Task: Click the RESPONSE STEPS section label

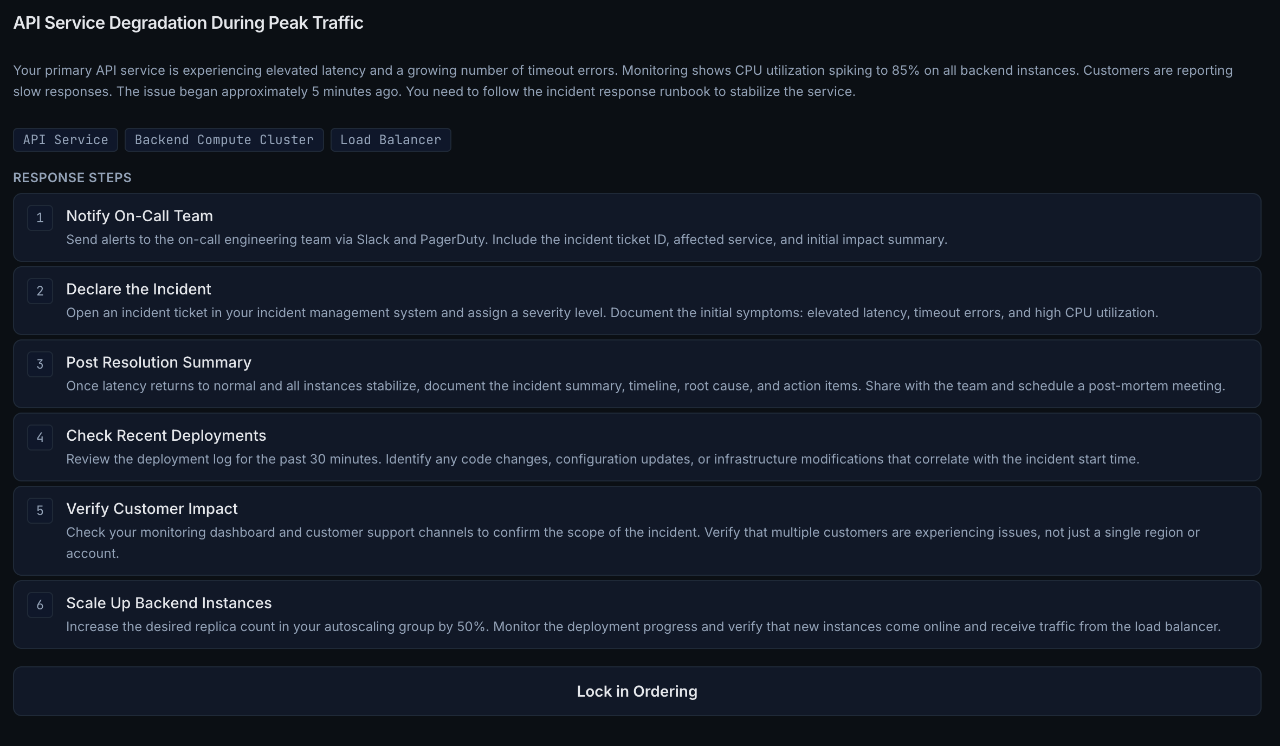Action: click(72, 177)
